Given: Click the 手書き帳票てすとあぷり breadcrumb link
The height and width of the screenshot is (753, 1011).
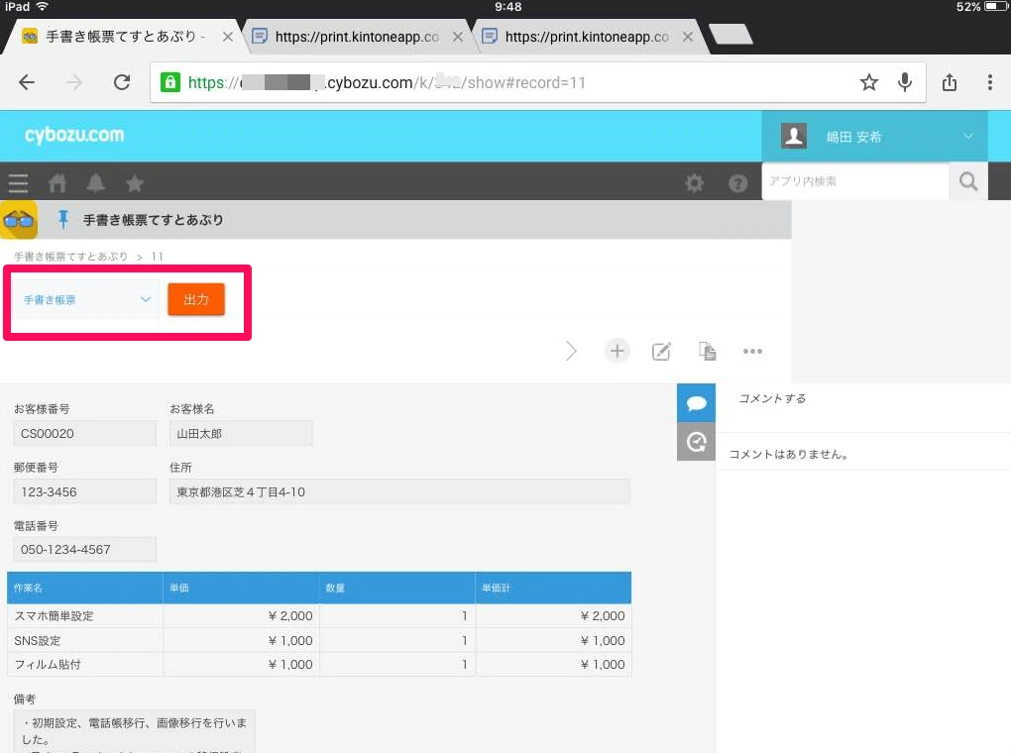Looking at the screenshot, I should (70, 257).
